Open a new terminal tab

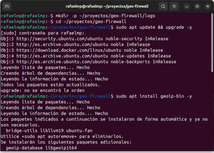(x=7, y=6)
